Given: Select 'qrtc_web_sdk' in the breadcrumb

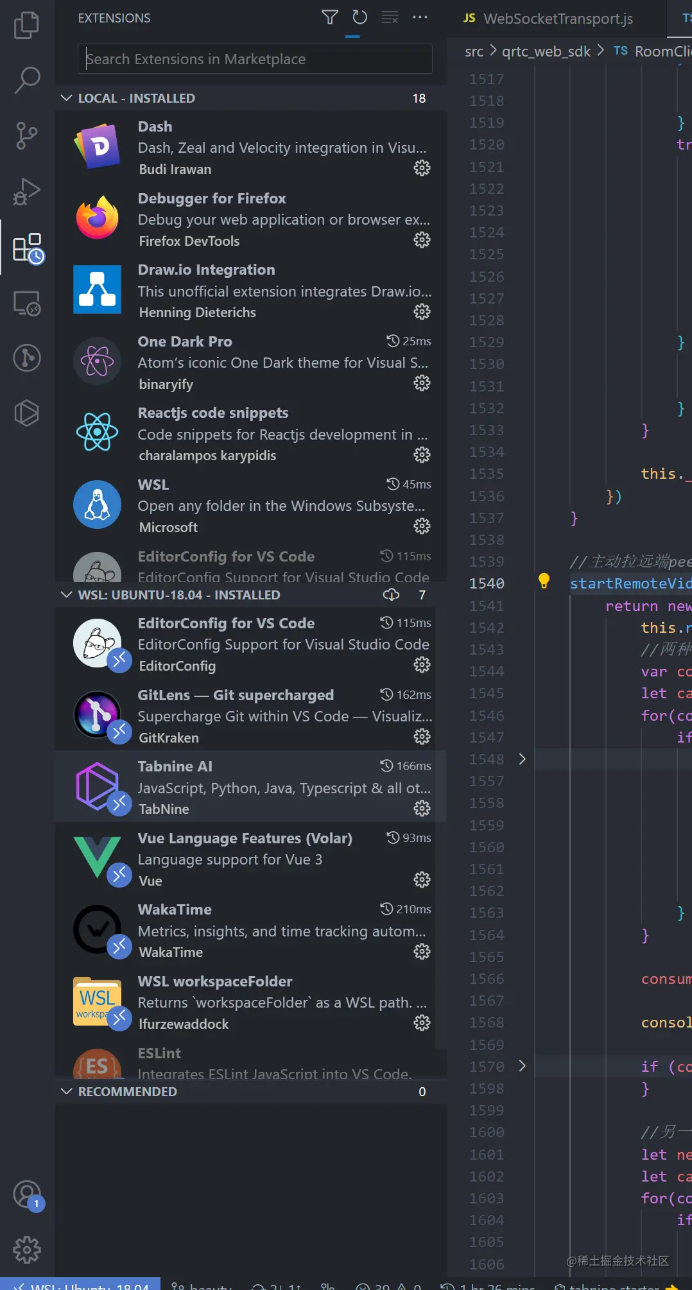Looking at the screenshot, I should pyautogui.click(x=546, y=51).
